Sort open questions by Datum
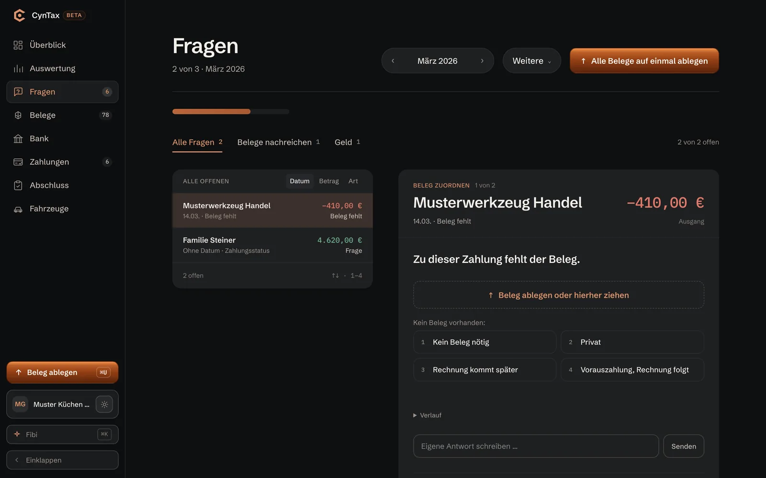This screenshot has width=766, height=478. [x=300, y=181]
